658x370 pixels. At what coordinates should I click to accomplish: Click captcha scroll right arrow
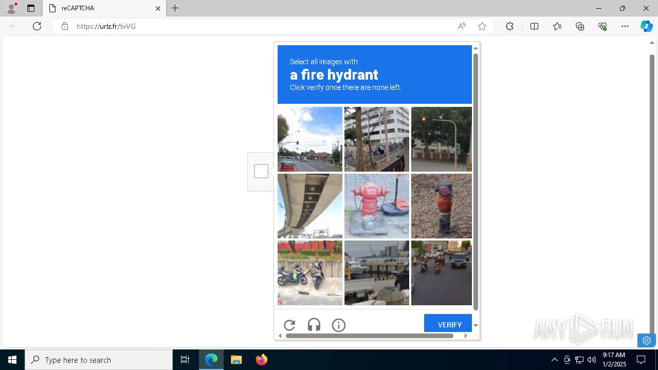[466, 336]
